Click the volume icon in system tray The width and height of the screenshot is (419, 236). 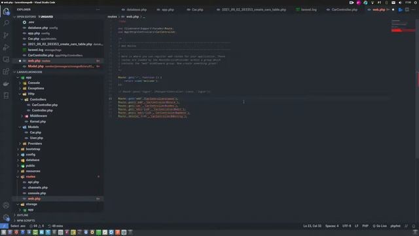click(x=400, y=3)
